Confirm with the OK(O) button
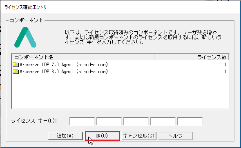 [x=102, y=136]
